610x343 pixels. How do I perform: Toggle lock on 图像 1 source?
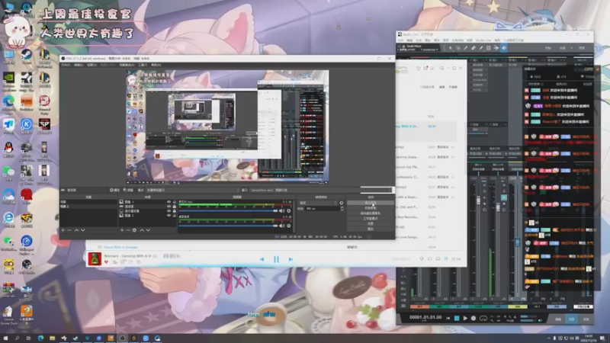click(x=174, y=202)
